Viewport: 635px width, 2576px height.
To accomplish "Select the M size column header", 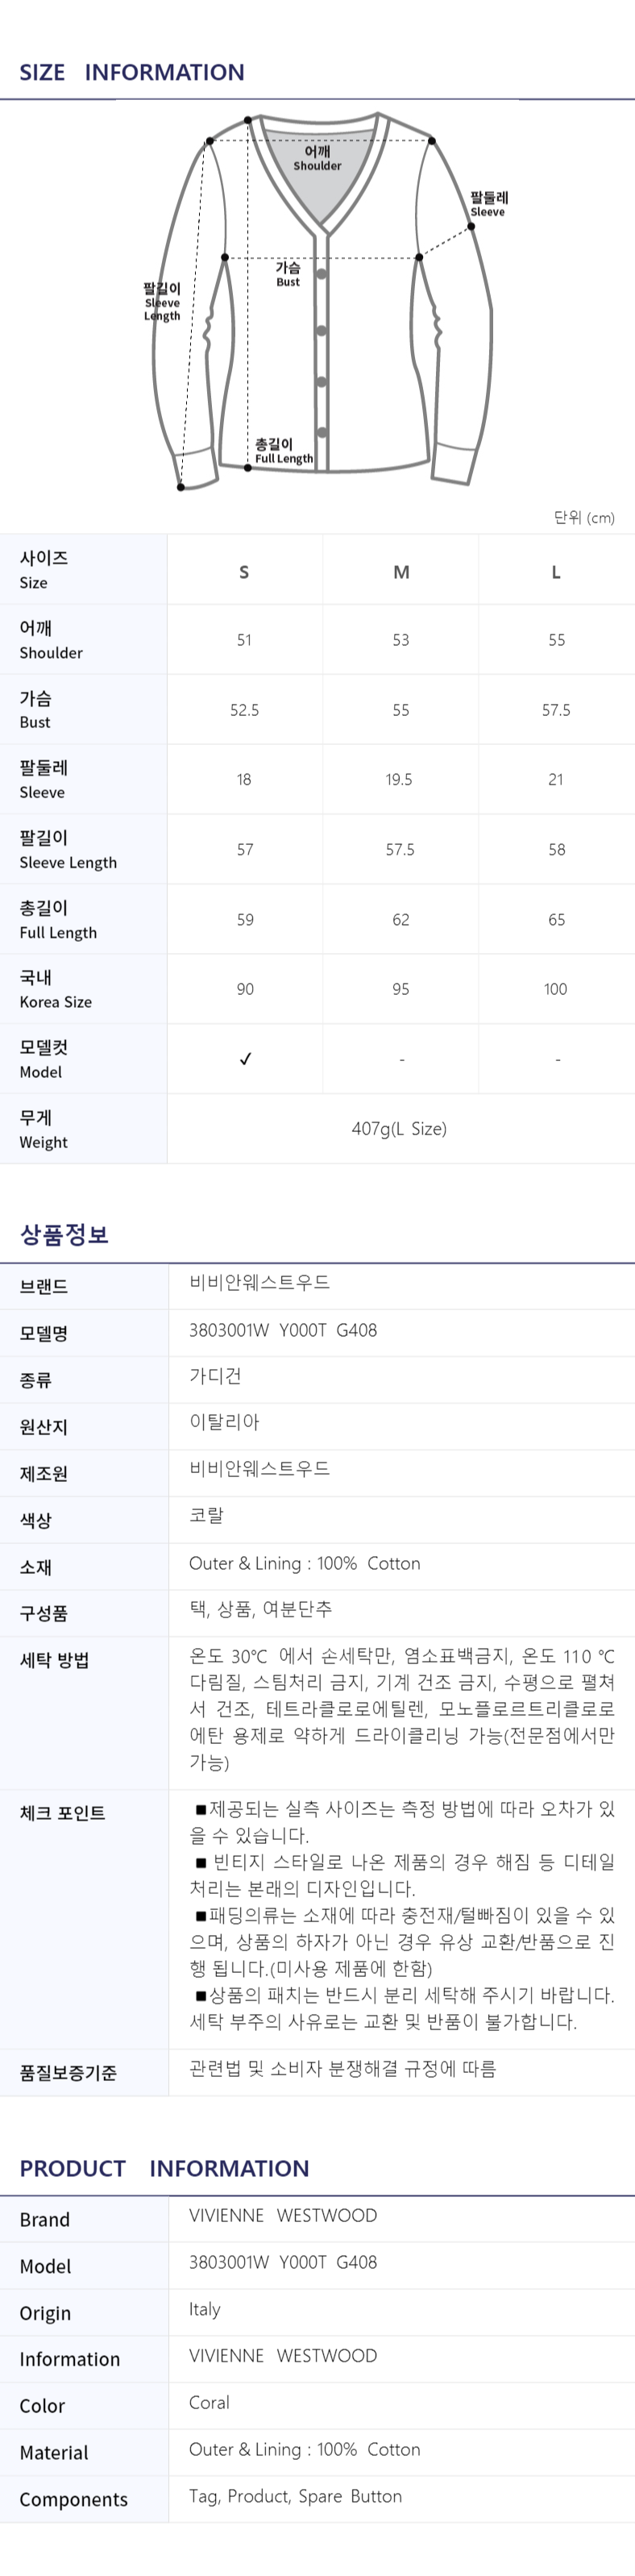I will coord(401,572).
